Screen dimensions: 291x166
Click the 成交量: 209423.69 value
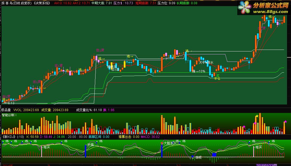tap(55, 110)
